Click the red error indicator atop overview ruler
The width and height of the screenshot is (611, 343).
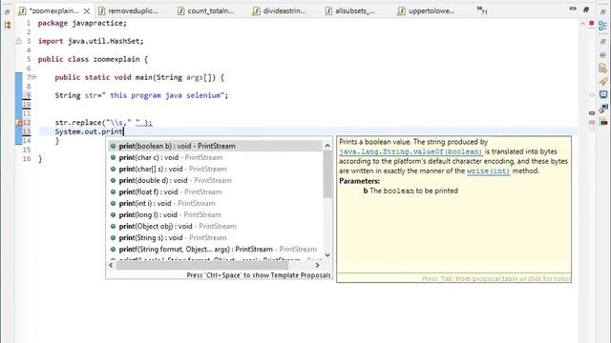pyautogui.click(x=592, y=23)
